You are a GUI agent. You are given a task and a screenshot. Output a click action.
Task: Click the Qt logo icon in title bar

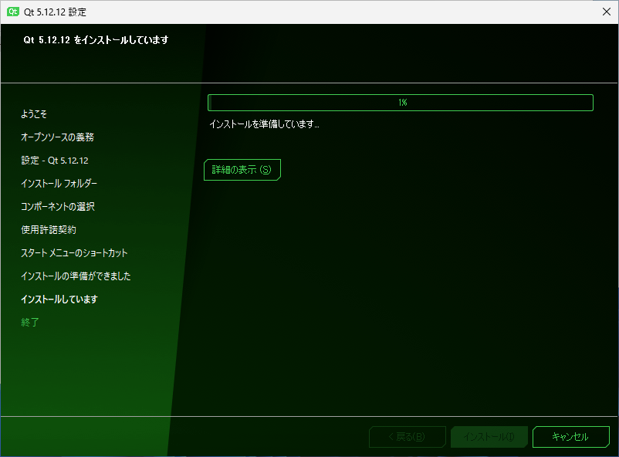tap(13, 12)
